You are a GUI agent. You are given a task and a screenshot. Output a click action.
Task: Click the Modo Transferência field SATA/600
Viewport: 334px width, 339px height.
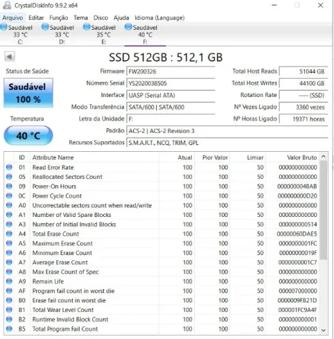170,107
